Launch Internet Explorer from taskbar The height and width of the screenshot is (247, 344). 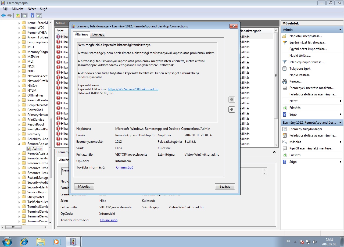pyautogui.click(x=24, y=242)
